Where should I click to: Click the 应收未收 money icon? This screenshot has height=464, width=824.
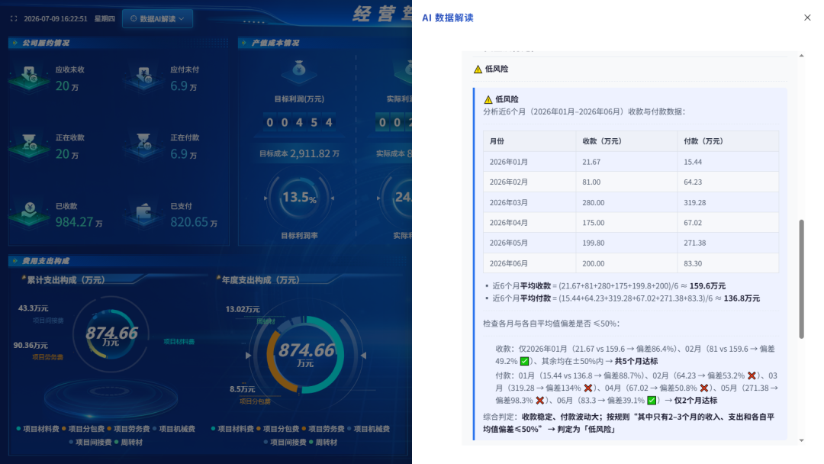pos(30,78)
